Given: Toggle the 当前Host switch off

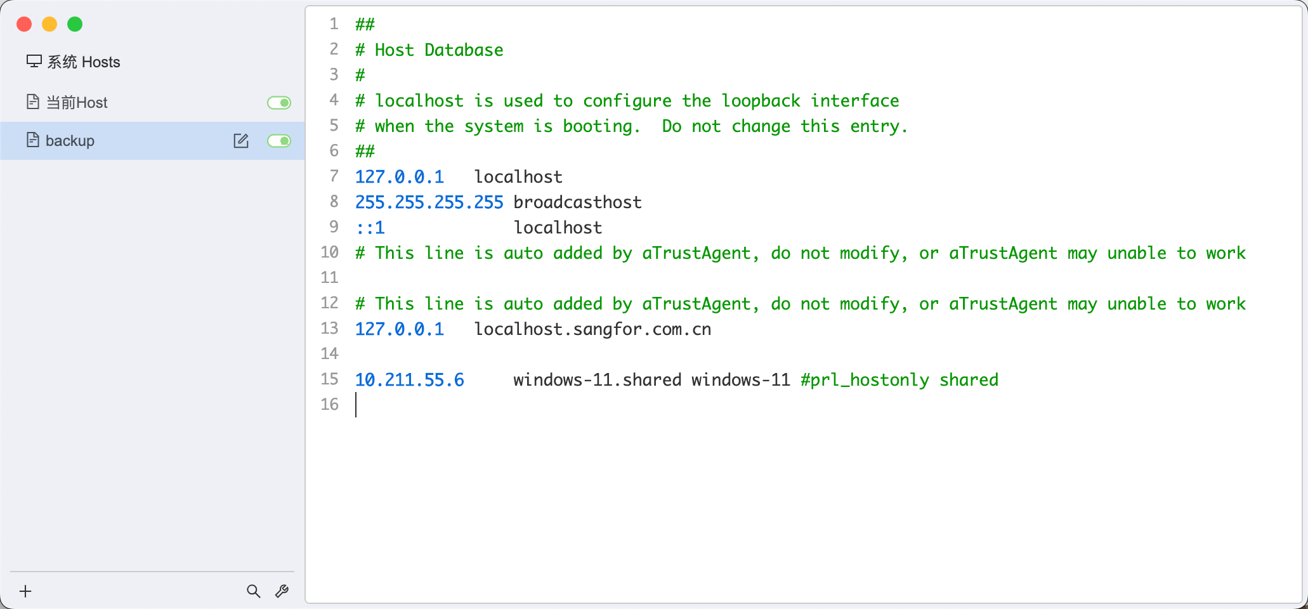Looking at the screenshot, I should click(279, 103).
